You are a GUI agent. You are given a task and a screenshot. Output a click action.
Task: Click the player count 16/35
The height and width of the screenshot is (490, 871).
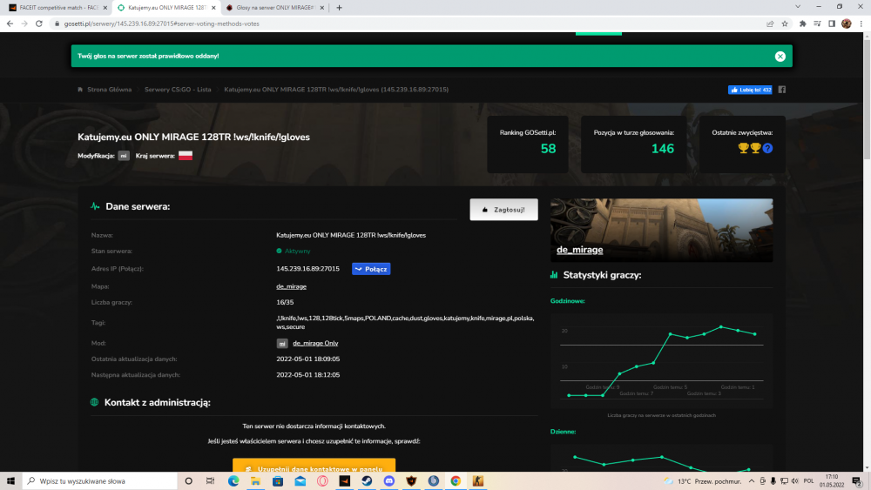(285, 302)
